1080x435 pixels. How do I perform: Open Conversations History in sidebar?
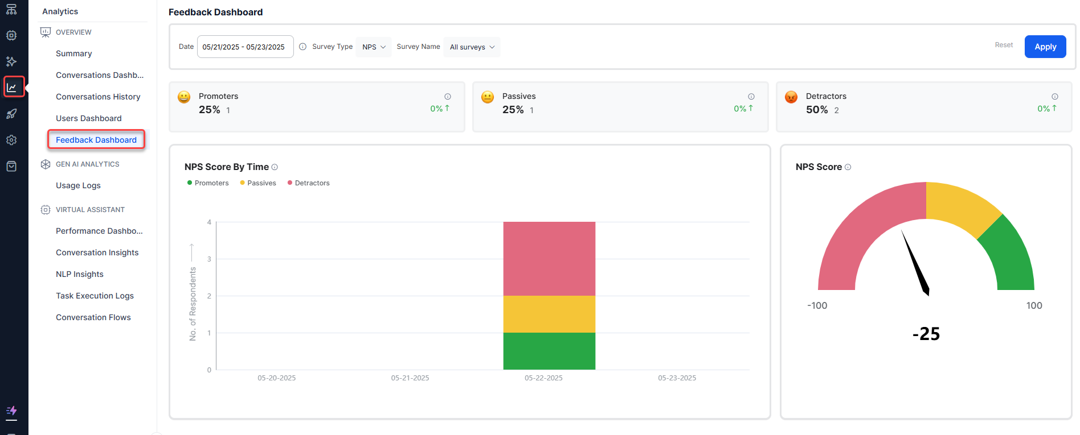[x=98, y=97]
